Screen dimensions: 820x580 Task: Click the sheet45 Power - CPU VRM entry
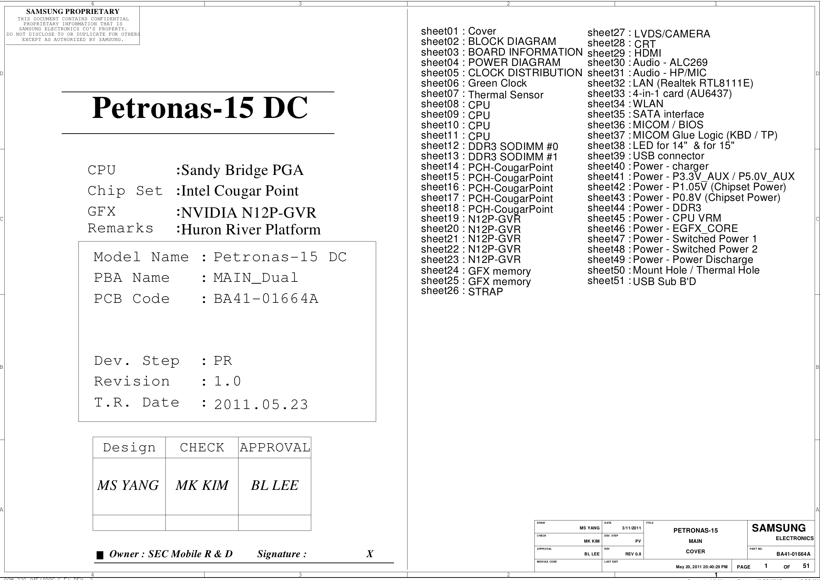654,218
